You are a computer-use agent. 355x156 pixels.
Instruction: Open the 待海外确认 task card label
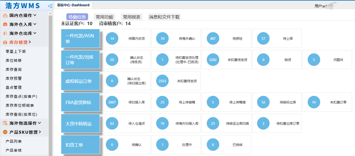point(187,39)
